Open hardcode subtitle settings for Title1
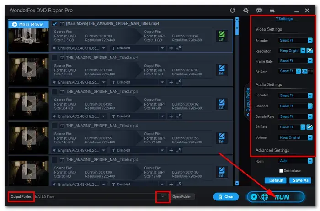 click(179, 48)
